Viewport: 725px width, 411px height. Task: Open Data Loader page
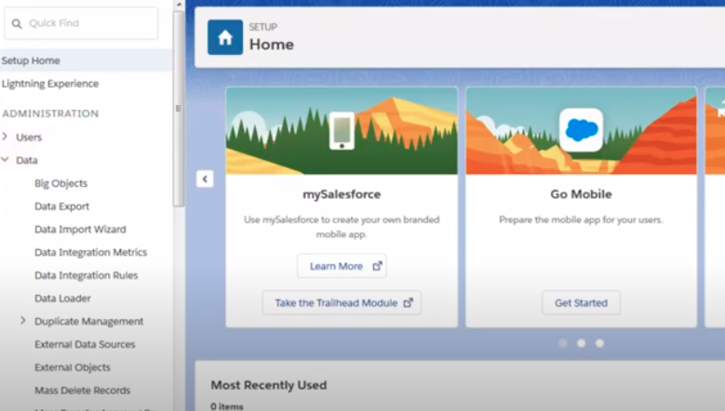pos(62,298)
